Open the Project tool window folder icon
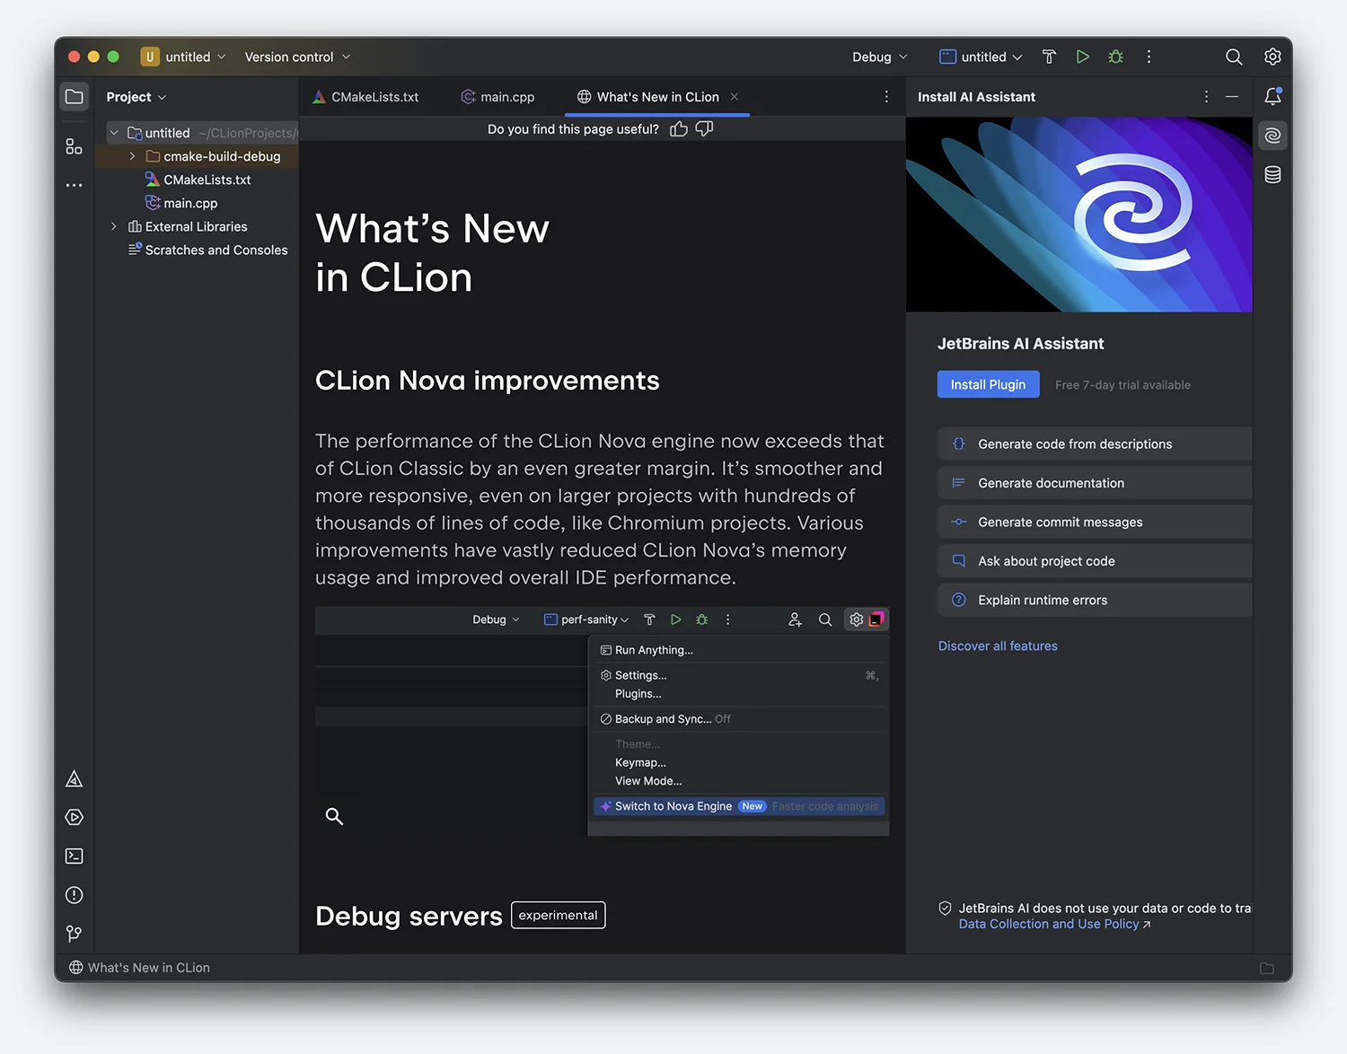The width and height of the screenshot is (1347, 1054). click(x=75, y=97)
